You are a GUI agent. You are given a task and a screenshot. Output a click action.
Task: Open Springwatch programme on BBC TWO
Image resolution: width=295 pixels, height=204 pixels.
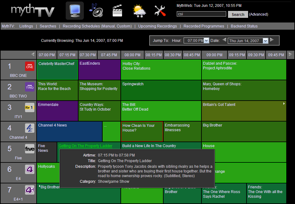161,90
